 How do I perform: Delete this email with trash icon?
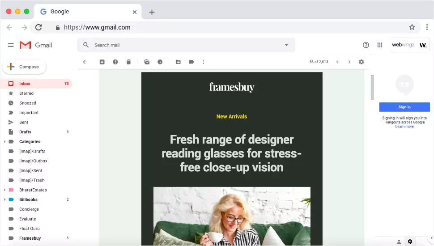click(x=128, y=62)
